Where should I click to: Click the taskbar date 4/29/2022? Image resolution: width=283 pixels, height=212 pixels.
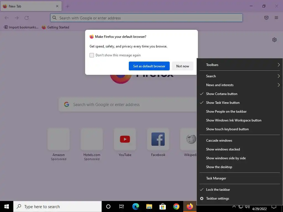[x=259, y=209]
